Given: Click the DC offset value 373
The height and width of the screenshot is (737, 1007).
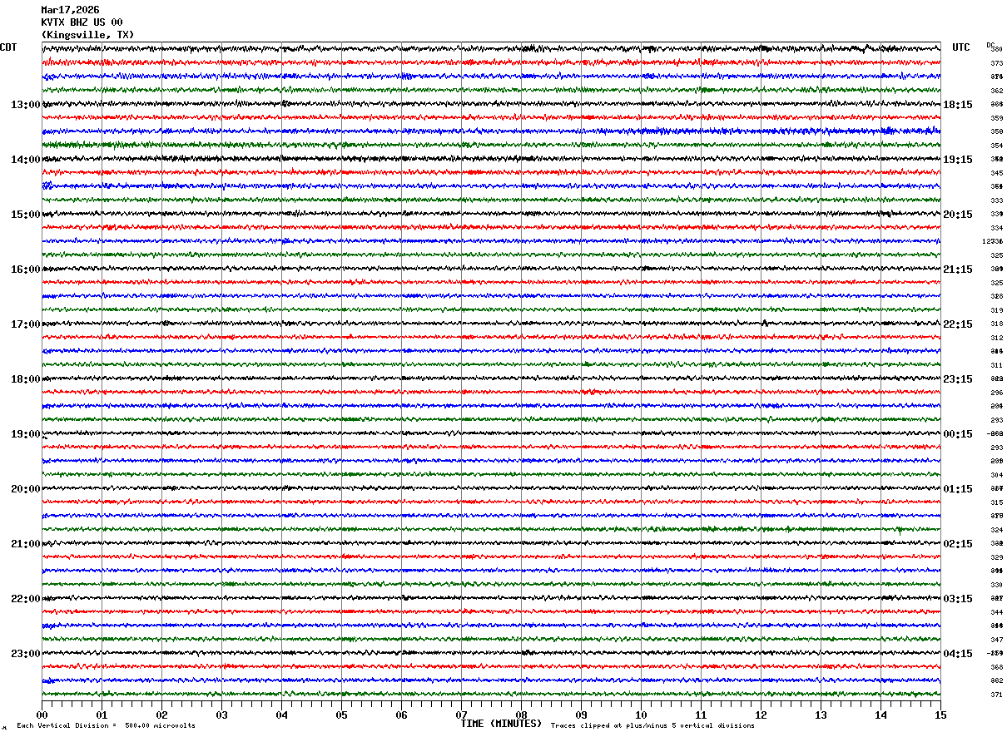Looking at the screenshot, I should pyautogui.click(x=996, y=63).
